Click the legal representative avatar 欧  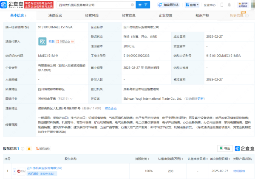[x=42, y=42]
